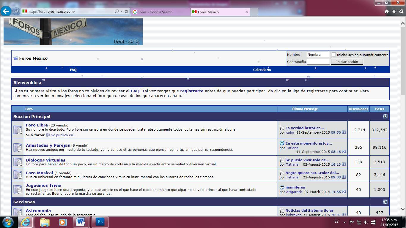This screenshot has height=228, width=406.
Task: Open the browser home icon
Action: click(x=387, y=12)
